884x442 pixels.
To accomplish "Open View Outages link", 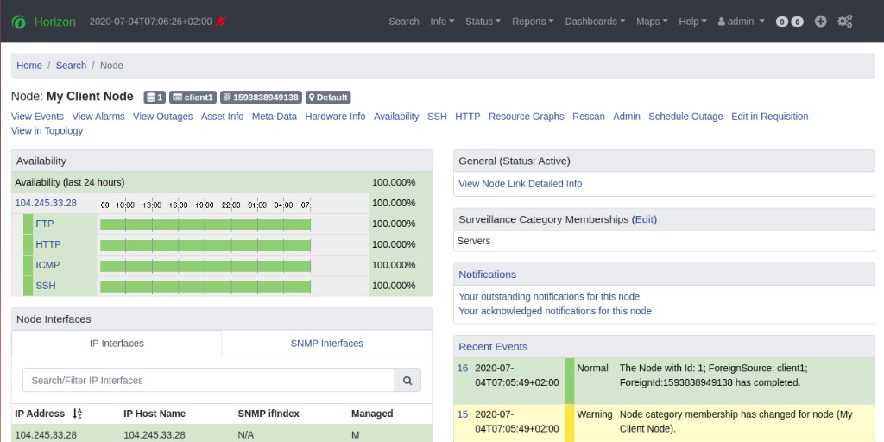I will point(163,117).
